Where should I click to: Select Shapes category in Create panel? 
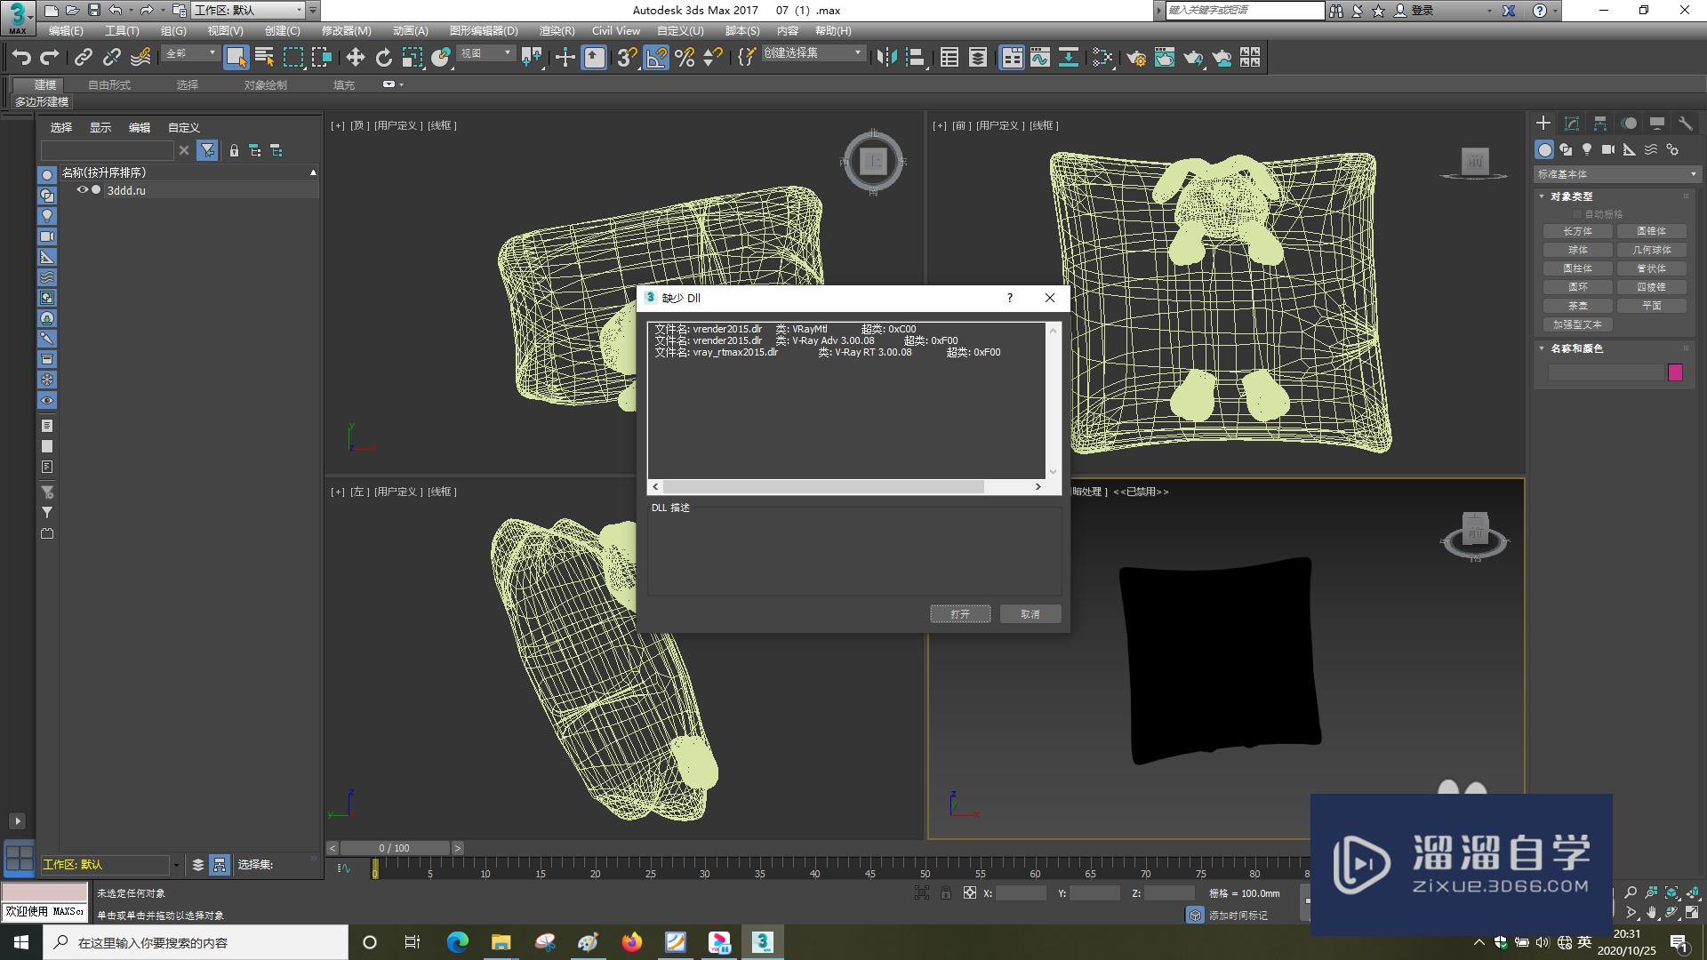[1566, 149]
